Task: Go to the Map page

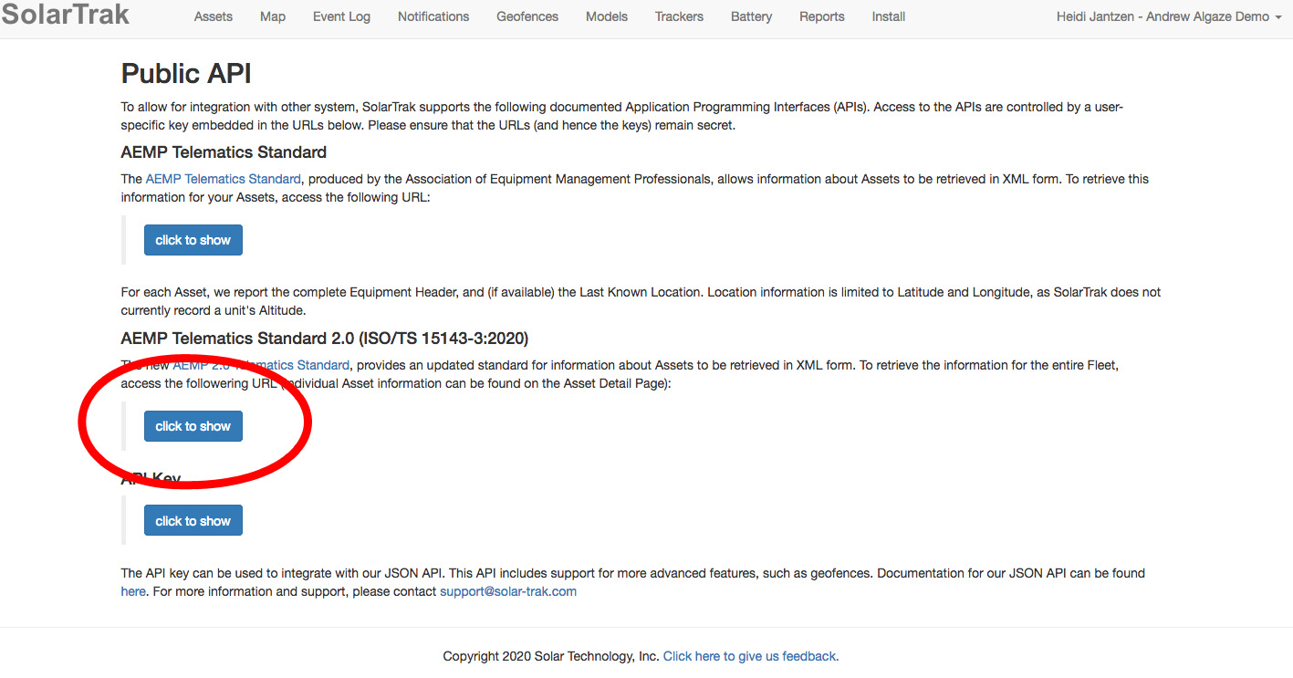Action: 273,16
